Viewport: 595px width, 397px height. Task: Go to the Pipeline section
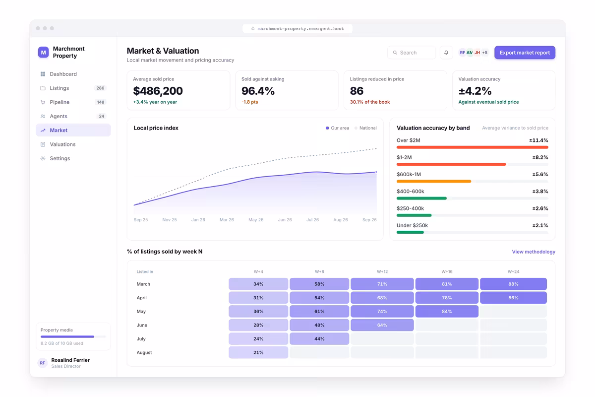73,102
